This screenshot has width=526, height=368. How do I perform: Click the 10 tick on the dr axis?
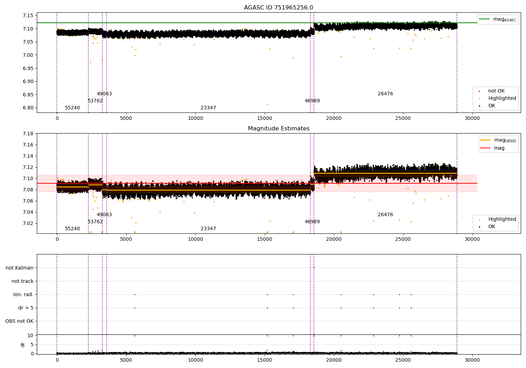point(30,335)
